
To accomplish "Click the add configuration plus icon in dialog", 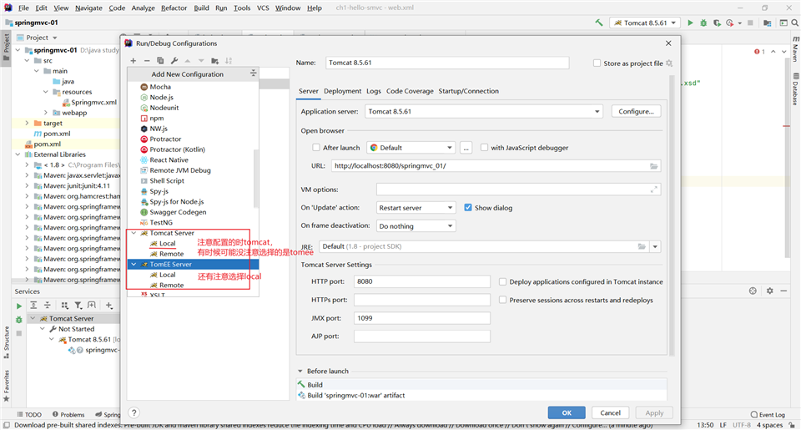I will 133,60.
